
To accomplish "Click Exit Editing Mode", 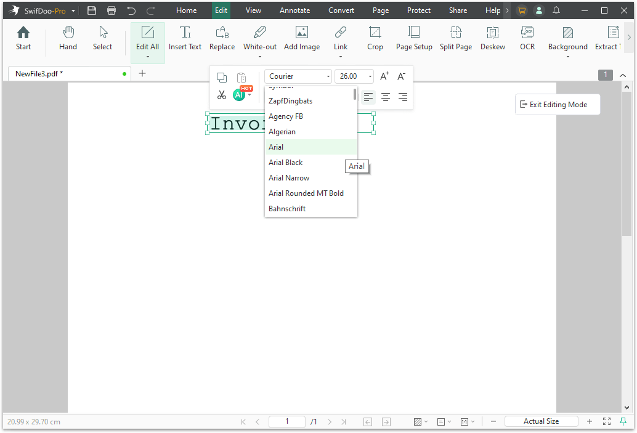I will coord(557,104).
